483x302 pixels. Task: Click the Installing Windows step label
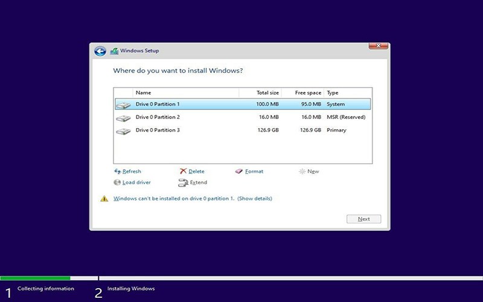point(131,289)
